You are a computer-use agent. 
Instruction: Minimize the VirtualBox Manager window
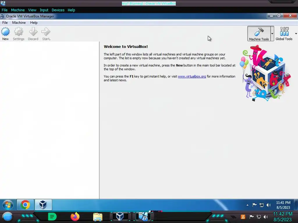pos(272,16)
